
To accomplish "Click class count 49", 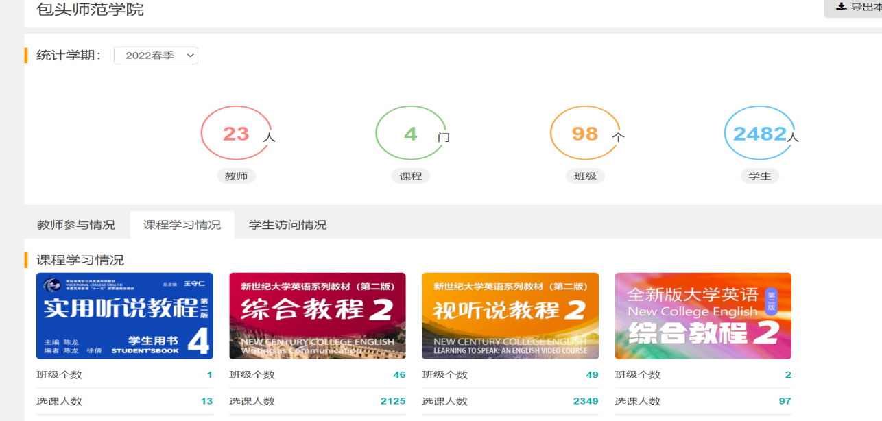I will [592, 375].
